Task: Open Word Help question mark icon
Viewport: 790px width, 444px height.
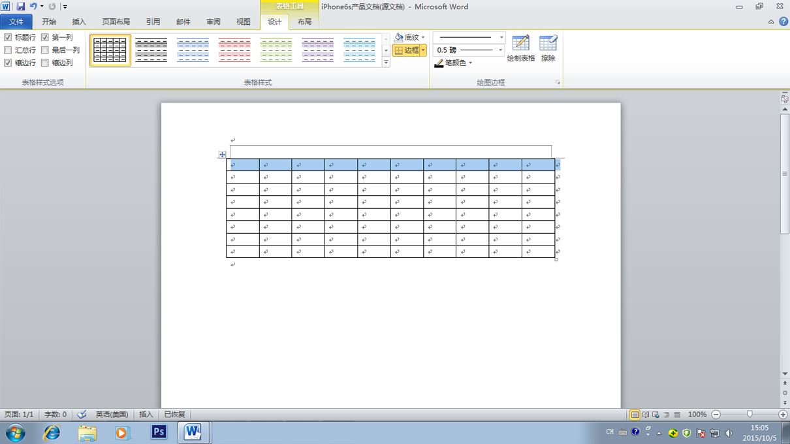Action: tap(783, 22)
